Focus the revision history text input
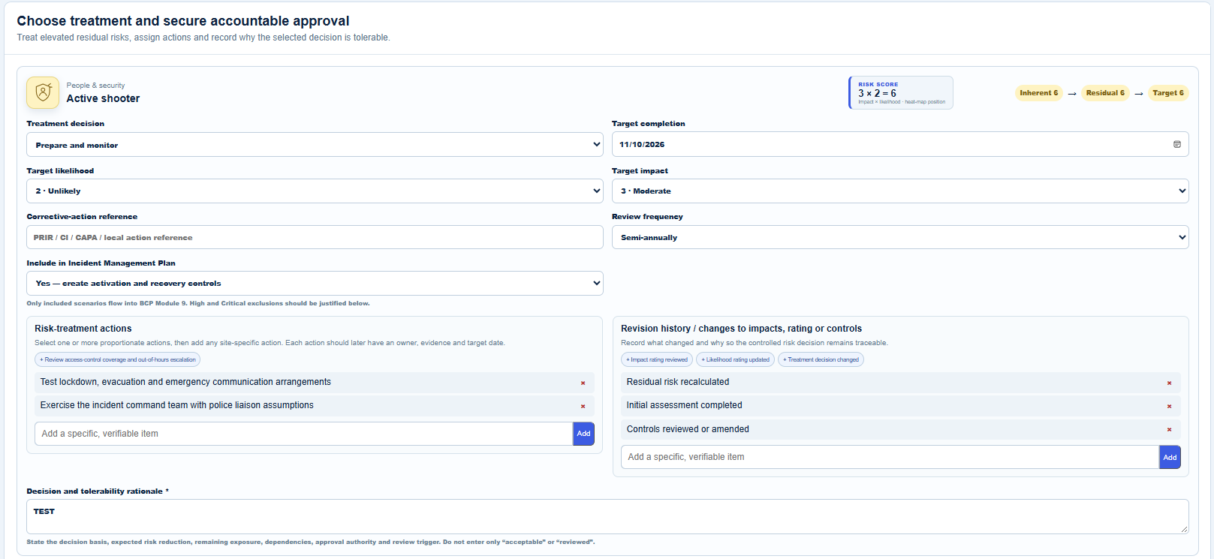 coord(890,457)
